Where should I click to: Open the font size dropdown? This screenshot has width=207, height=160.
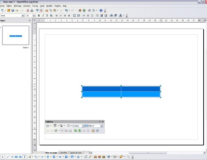tap(34, 16)
